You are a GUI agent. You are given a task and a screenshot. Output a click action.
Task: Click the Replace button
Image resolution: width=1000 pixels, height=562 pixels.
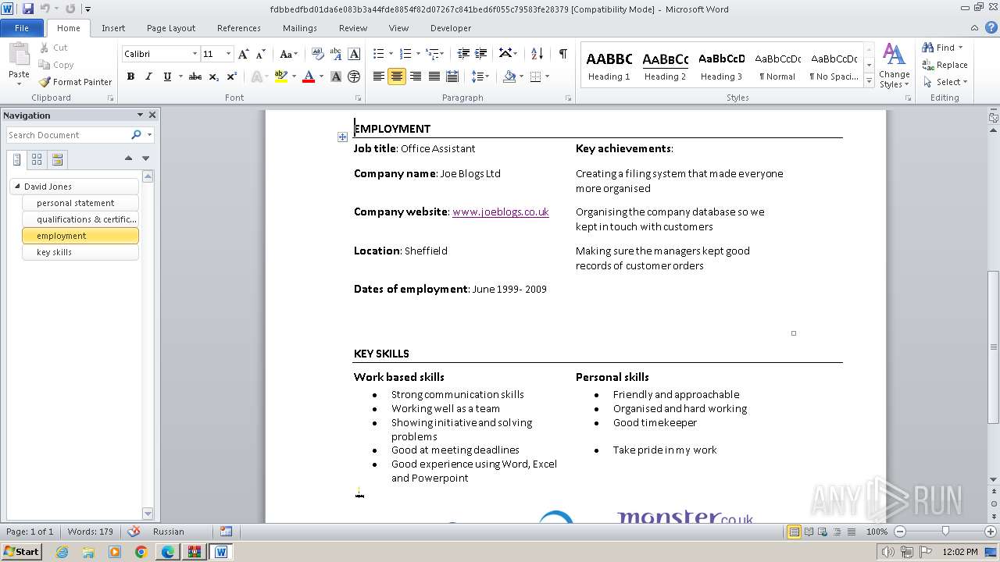coord(945,65)
